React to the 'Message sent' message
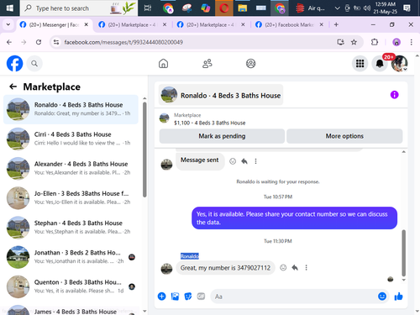420x315 pixels. (x=233, y=161)
